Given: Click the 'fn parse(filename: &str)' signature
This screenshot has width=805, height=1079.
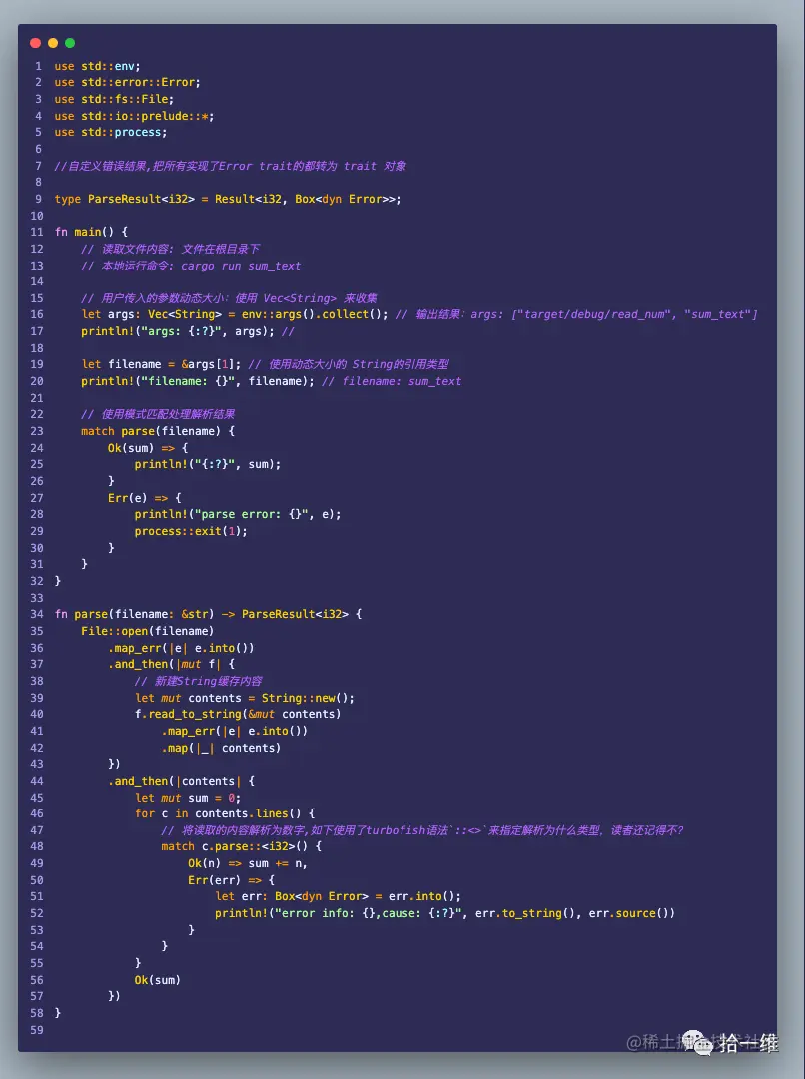Looking at the screenshot, I should point(208,614).
